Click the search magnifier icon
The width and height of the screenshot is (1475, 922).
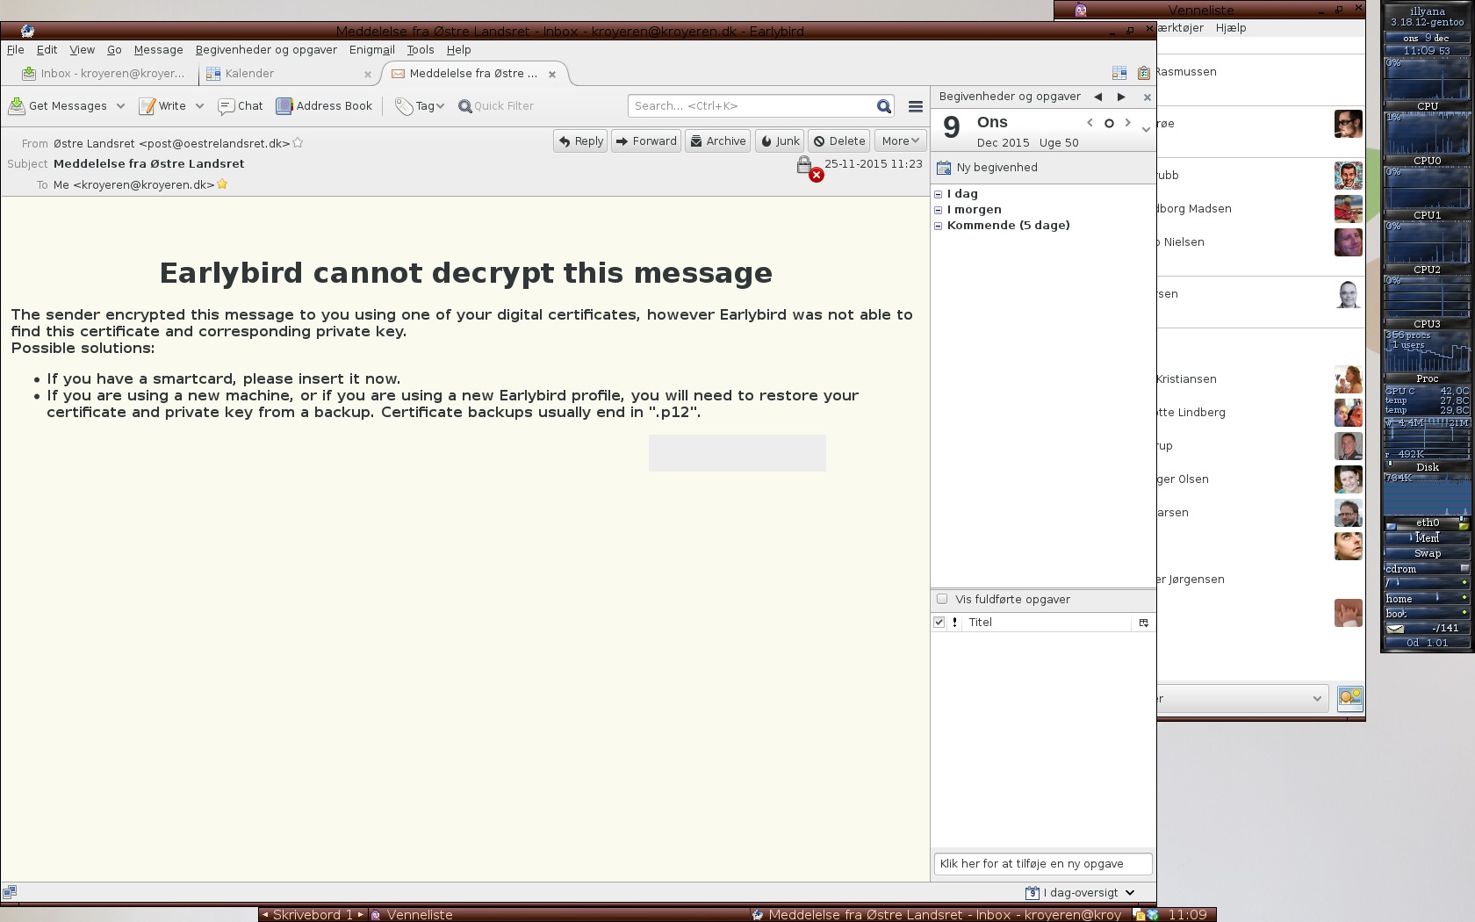point(883,106)
